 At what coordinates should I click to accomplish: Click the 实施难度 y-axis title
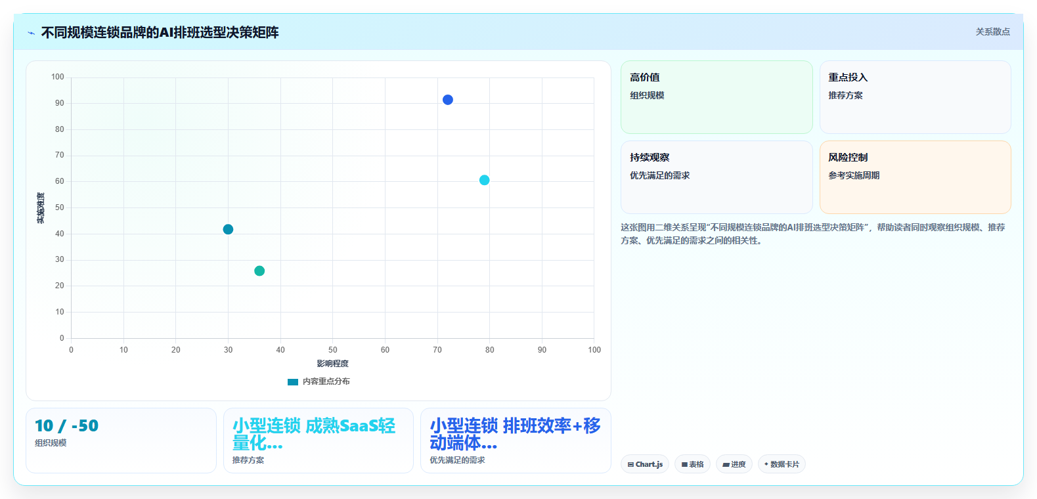[x=41, y=207]
